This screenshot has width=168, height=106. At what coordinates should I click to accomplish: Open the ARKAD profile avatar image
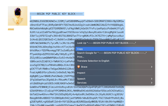click(x=18, y=16)
